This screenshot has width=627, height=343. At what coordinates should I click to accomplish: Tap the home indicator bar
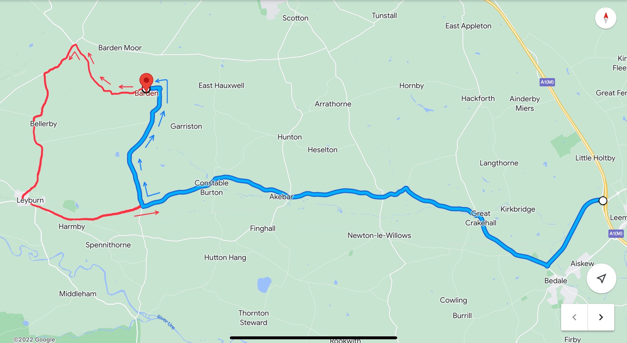pos(313,338)
